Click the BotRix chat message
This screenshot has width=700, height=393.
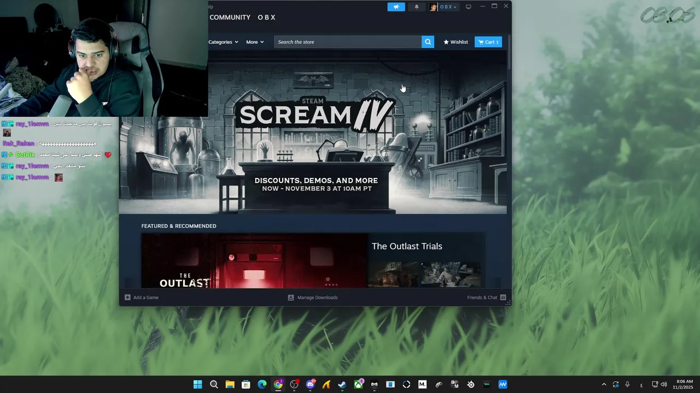[x=56, y=155]
